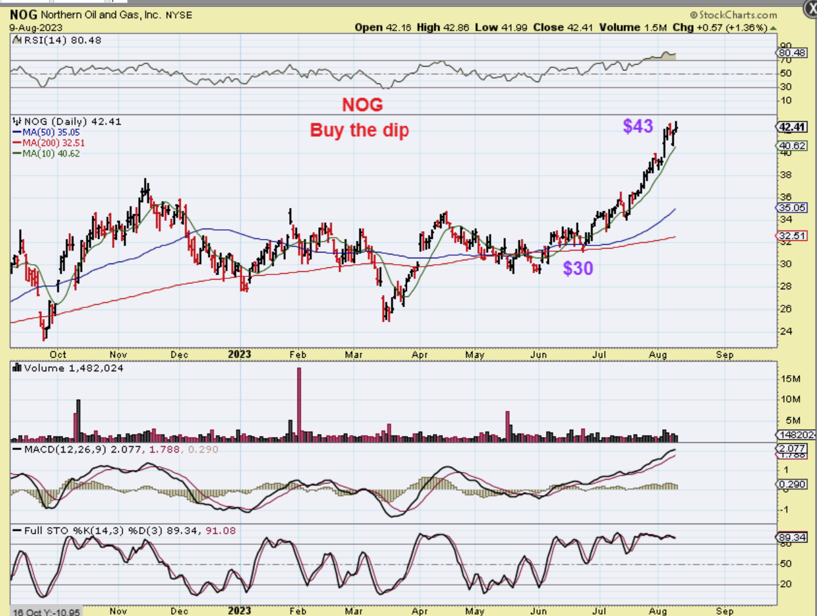The height and width of the screenshot is (616, 817).
Task: Click the tall February volume spike bar
Action: click(299, 404)
